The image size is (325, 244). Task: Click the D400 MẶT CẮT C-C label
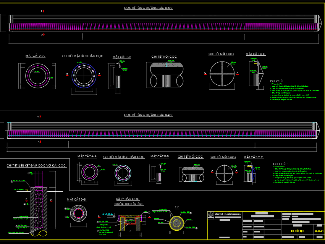coord(253,157)
